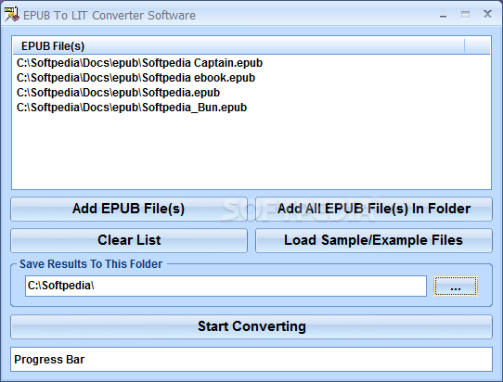
Task: Close the EPUB To LIT Converter window
Action: tap(487, 14)
